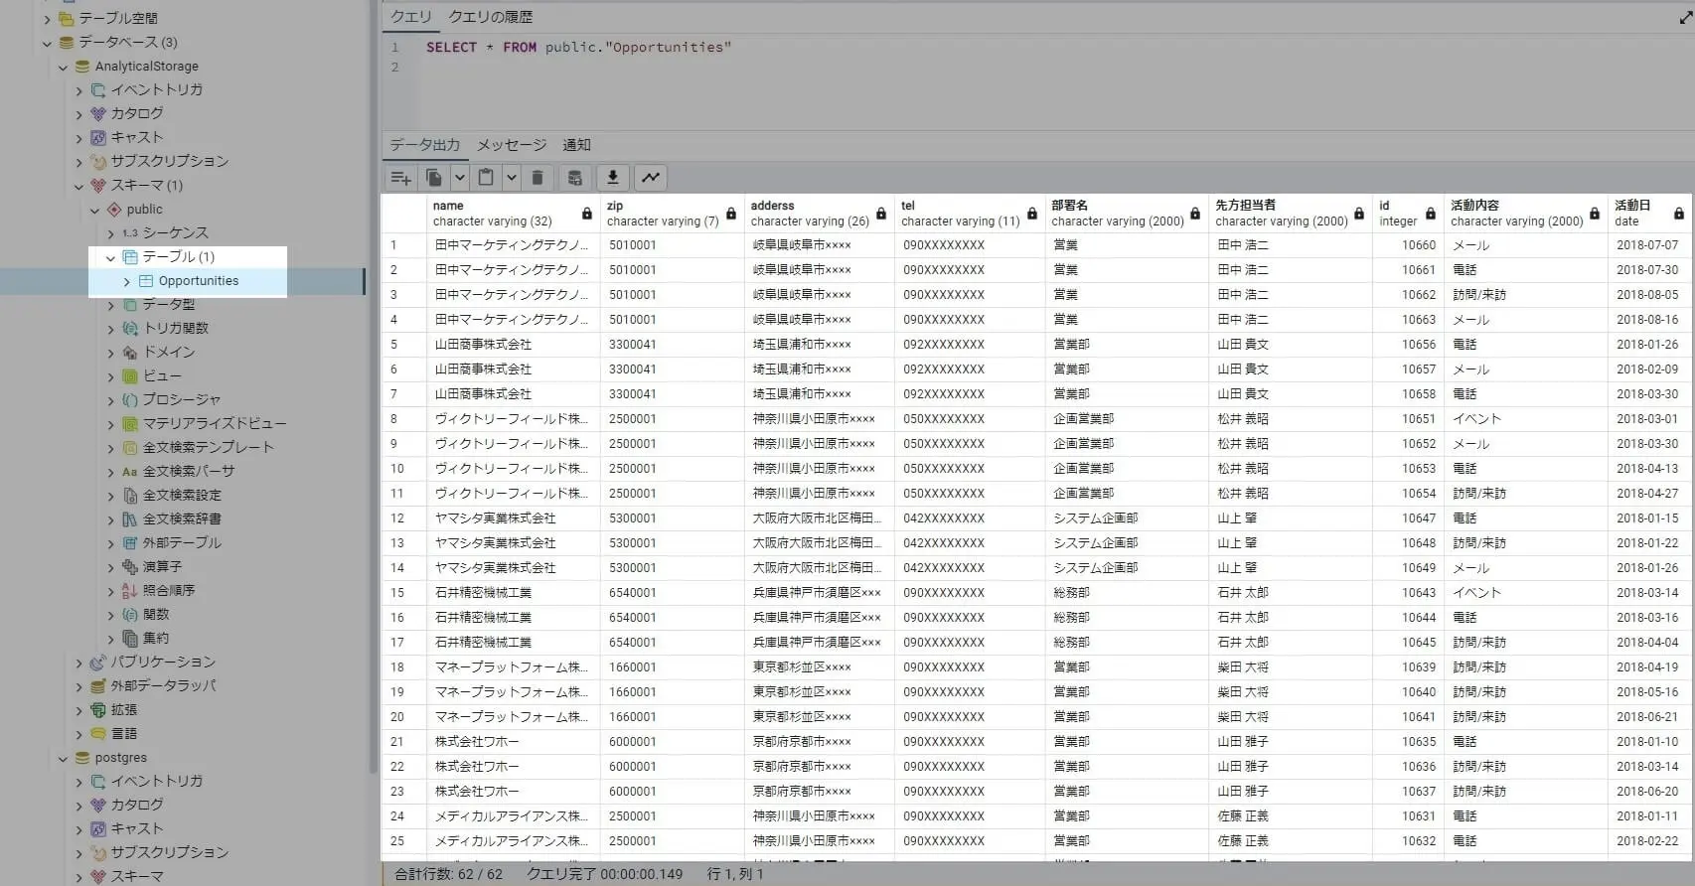
Task: Open the copy options dropdown arrow
Action: pos(460,178)
